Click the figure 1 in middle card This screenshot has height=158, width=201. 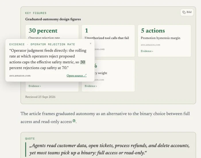(x=86, y=30)
